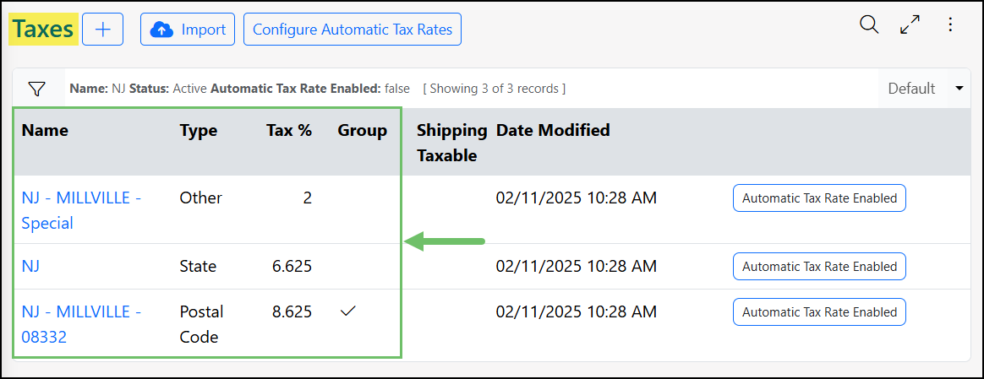Click Automatic Tax Rate Enabled for Postal Code row
The width and height of the screenshot is (984, 379).
820,312
